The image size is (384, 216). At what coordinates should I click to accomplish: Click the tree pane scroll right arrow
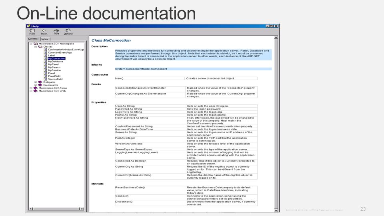[x=82, y=209]
